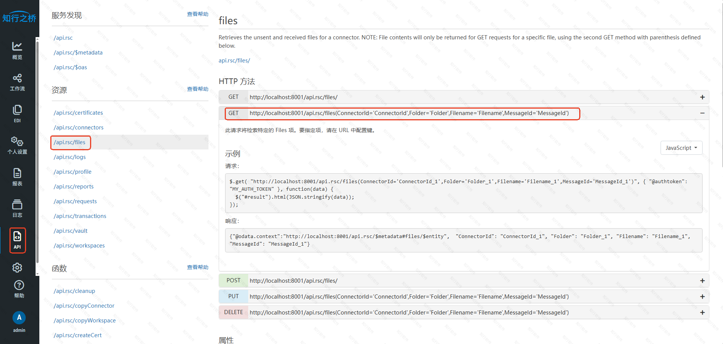This screenshot has width=723, height=344.
Task: Click the api.rsc/files/ link under description
Action: (234, 61)
